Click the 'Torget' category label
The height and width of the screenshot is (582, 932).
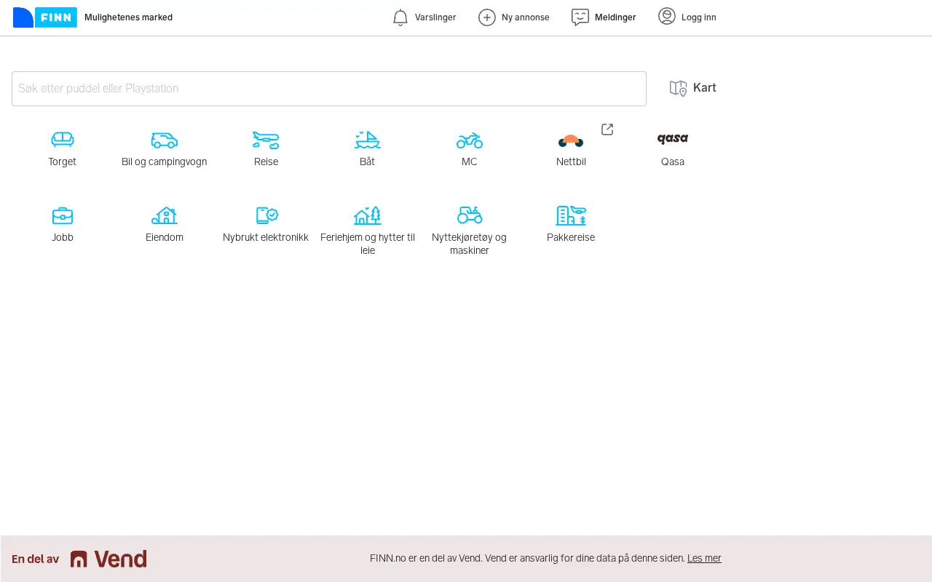point(63,162)
